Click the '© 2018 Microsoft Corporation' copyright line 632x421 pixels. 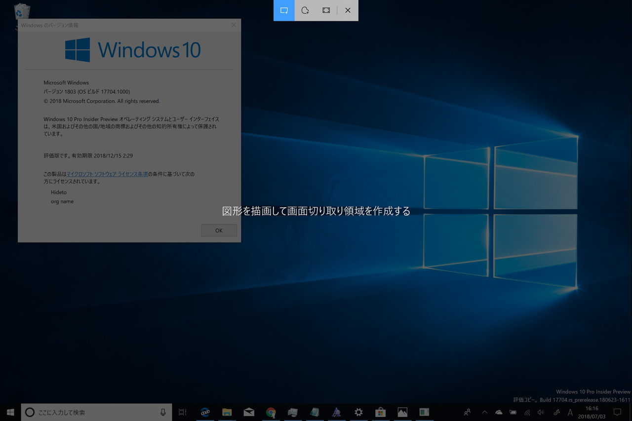pos(102,101)
